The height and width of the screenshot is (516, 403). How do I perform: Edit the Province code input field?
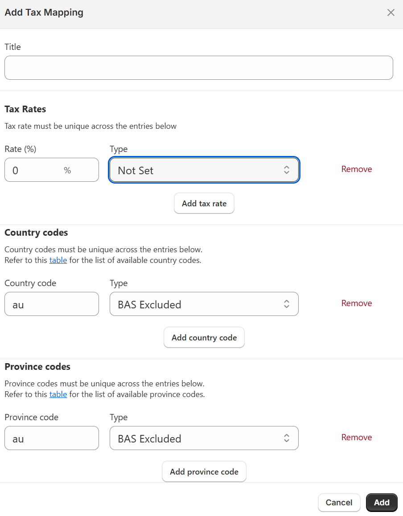(x=52, y=438)
